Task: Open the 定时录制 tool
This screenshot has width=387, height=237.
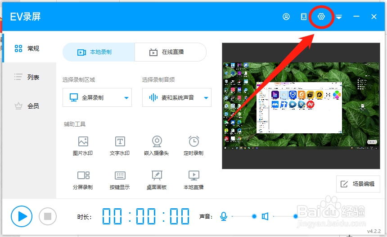Action: click(x=193, y=146)
